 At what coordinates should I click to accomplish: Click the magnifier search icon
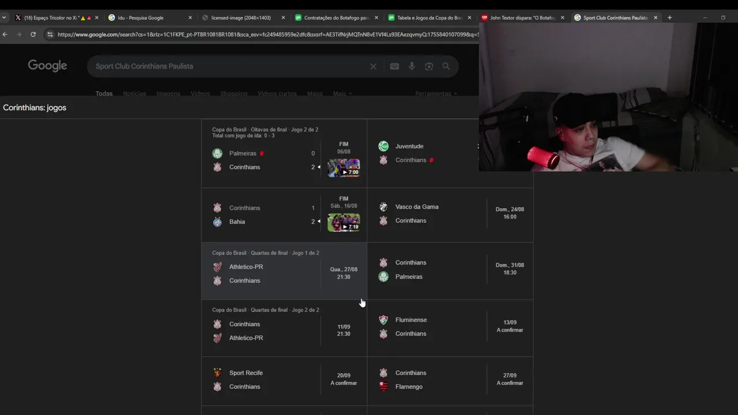tap(446, 66)
